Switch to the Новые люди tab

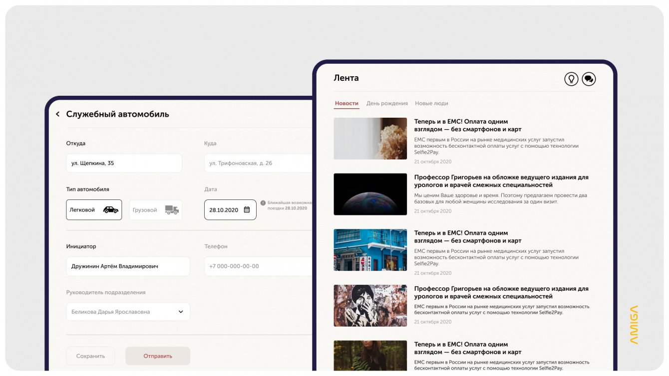pyautogui.click(x=431, y=104)
